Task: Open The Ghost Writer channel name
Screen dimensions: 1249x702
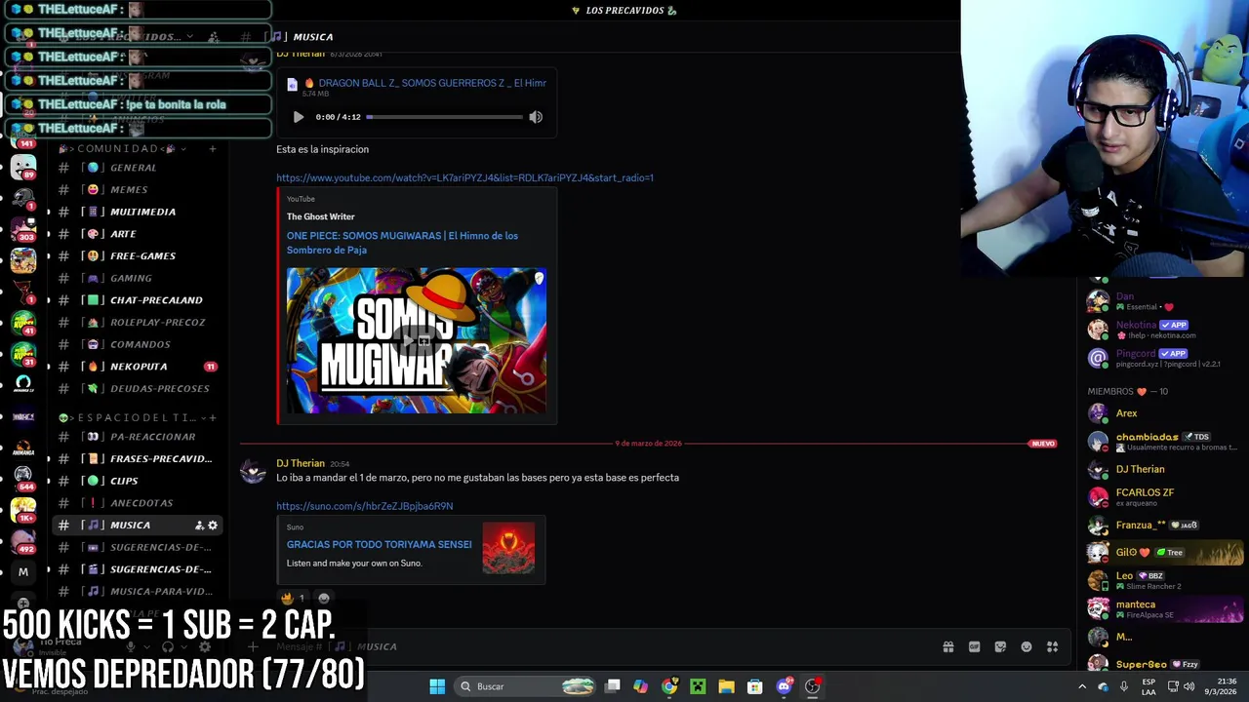Action: click(x=320, y=216)
